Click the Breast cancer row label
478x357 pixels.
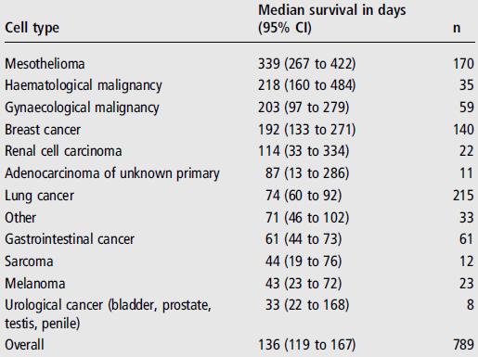pyautogui.click(x=43, y=130)
